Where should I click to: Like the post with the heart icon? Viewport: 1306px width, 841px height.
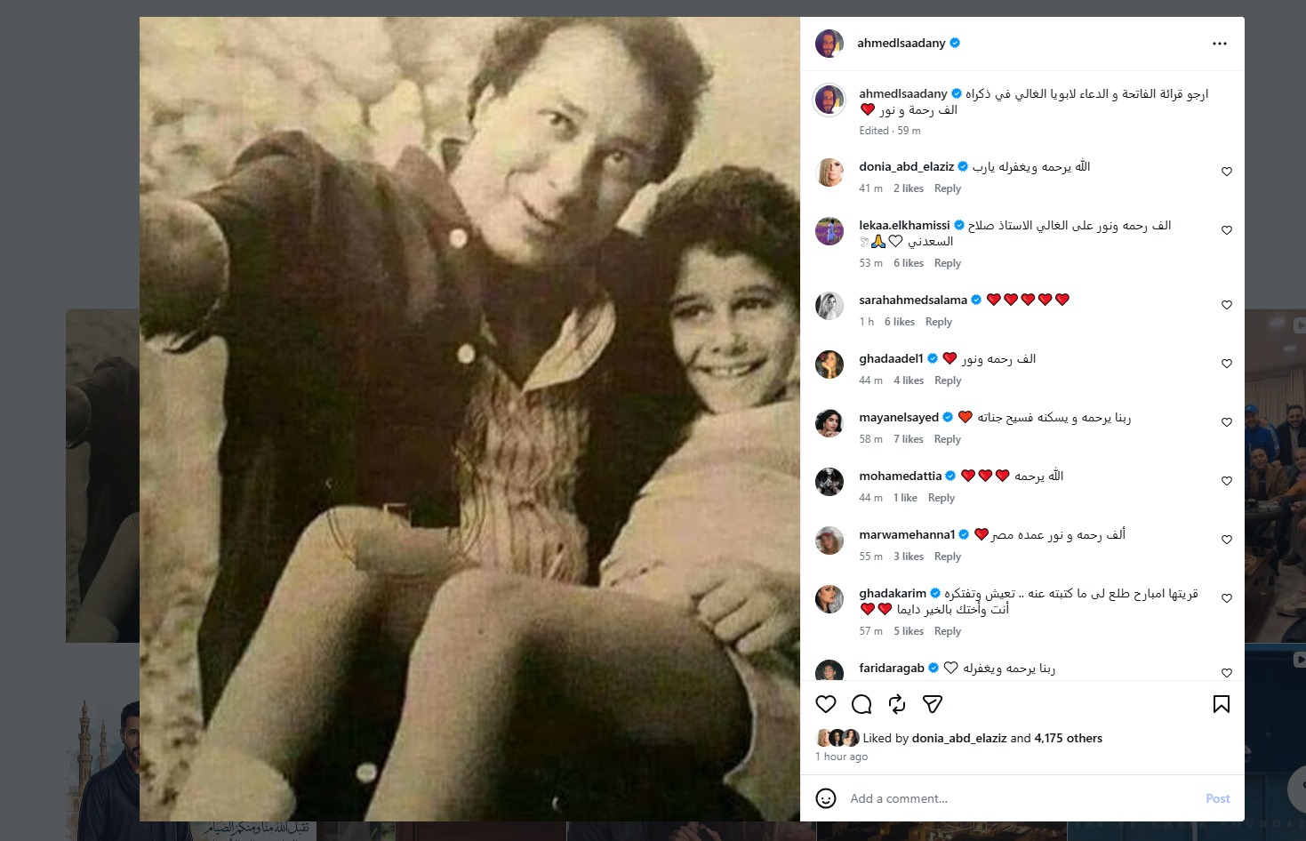click(x=826, y=704)
